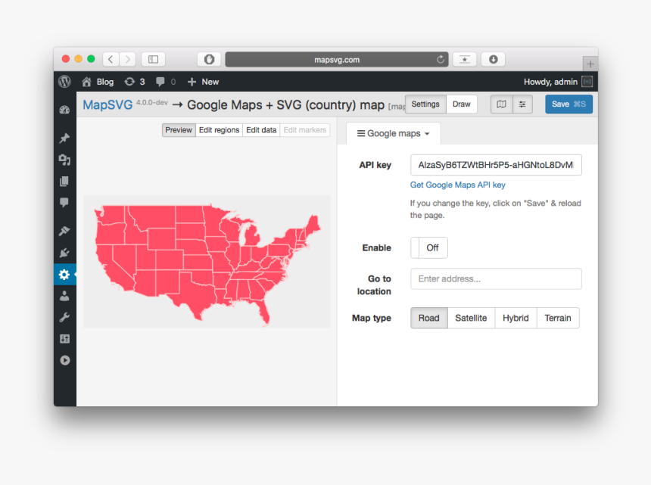This screenshot has width=651, height=485.
Task: Select the Edit regions mode
Action: click(x=220, y=130)
